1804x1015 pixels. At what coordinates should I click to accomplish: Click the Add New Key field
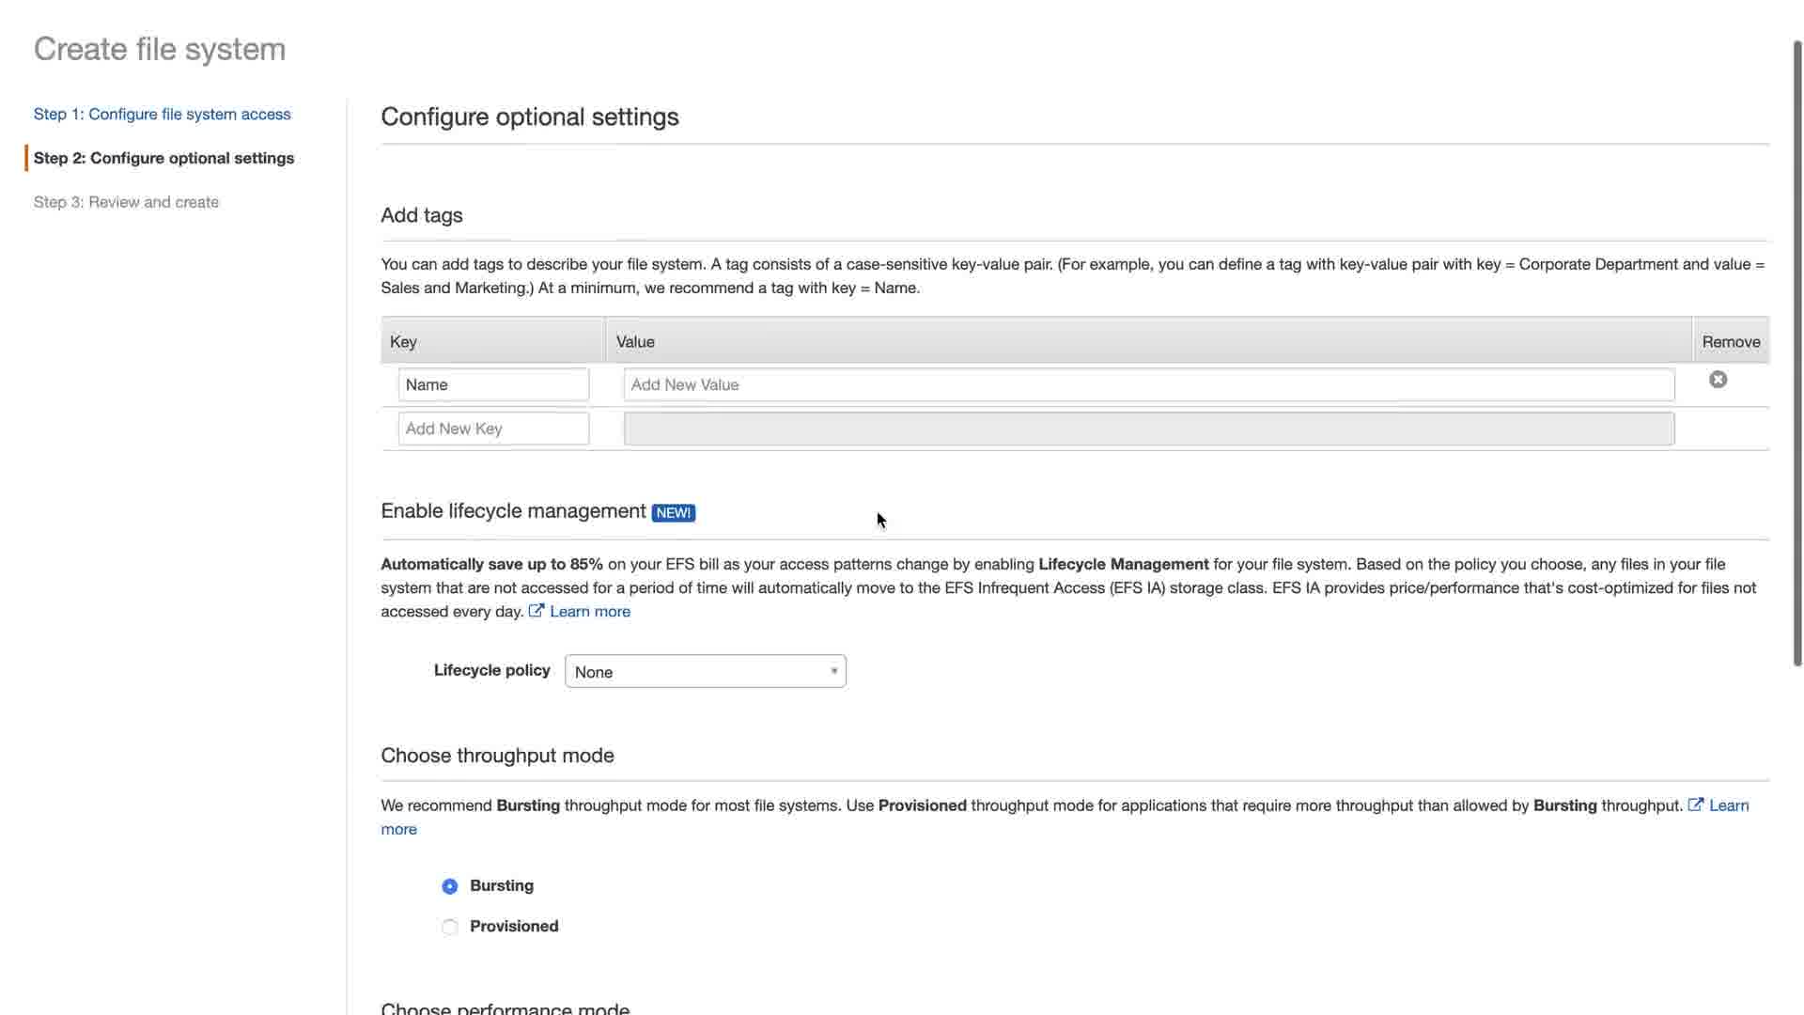(493, 429)
